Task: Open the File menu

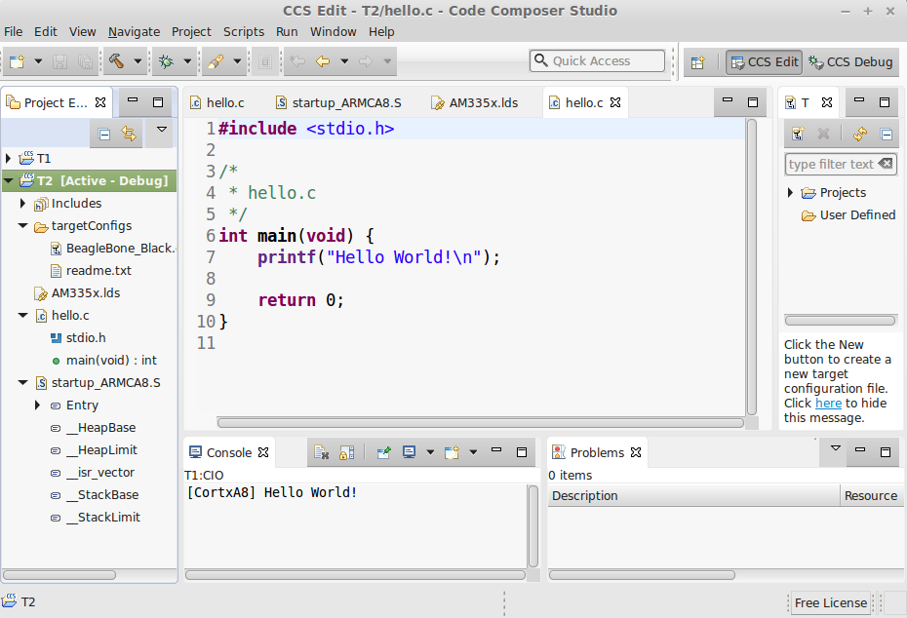Action: click(x=14, y=32)
